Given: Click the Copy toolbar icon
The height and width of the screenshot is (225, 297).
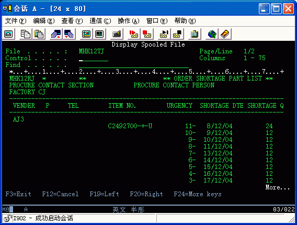Looking at the screenshot, I should click(26, 34).
